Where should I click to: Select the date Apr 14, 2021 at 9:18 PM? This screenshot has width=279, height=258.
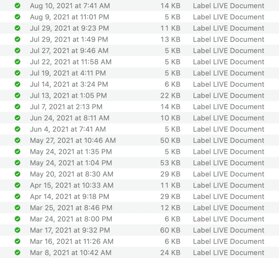tap(69, 197)
